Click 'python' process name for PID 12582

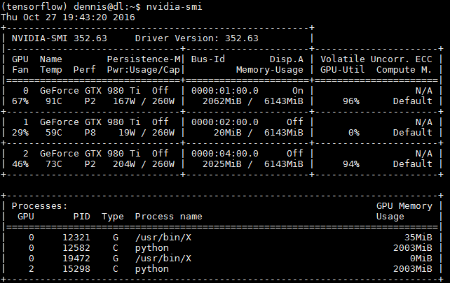tap(152, 248)
